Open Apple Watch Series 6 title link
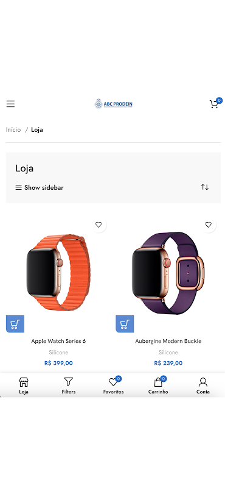 [58, 341]
